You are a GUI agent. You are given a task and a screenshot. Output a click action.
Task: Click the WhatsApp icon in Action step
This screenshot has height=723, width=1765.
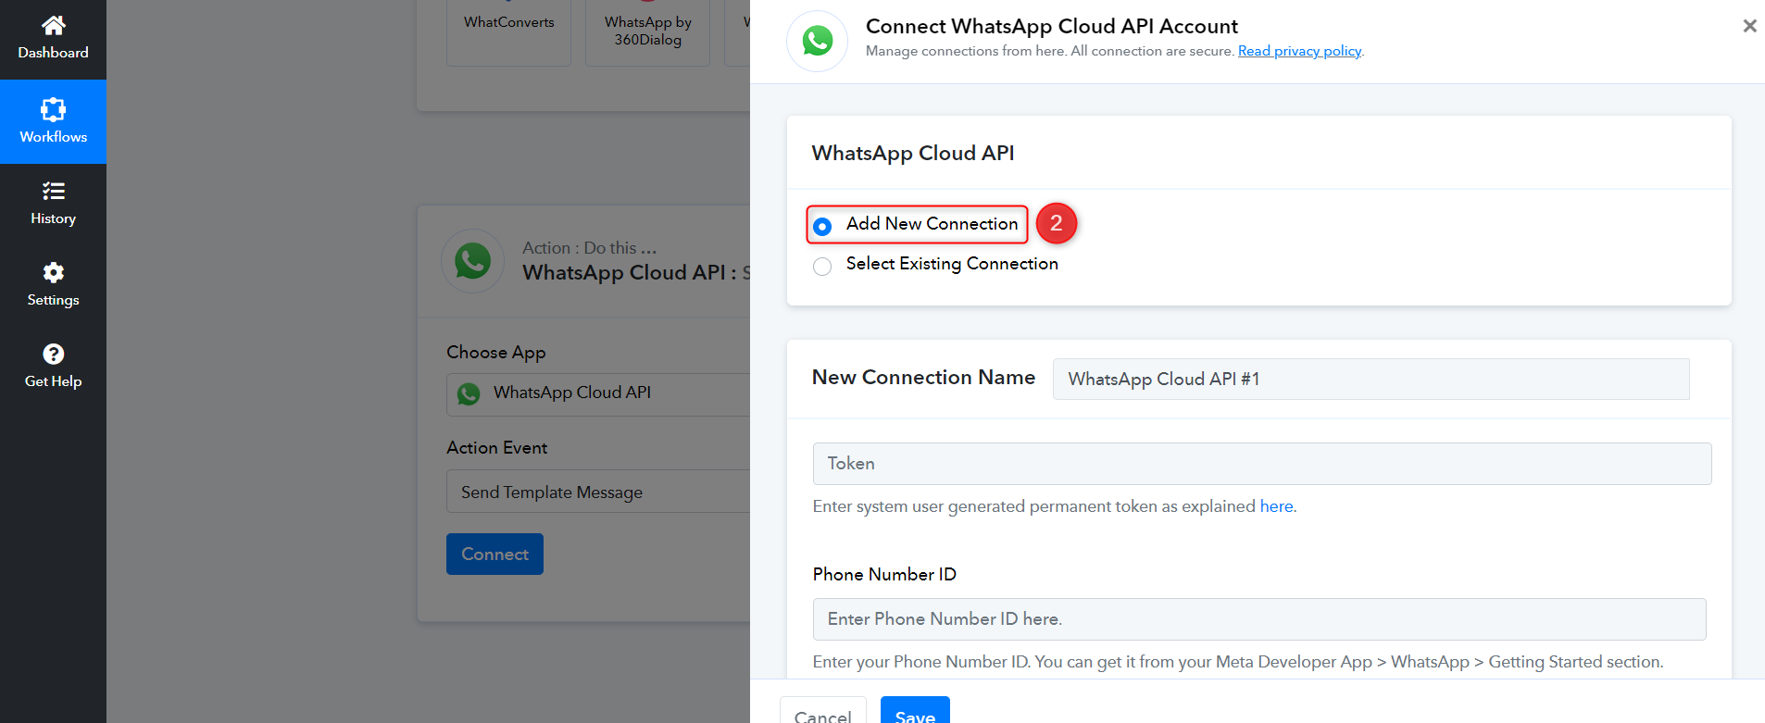[472, 261]
